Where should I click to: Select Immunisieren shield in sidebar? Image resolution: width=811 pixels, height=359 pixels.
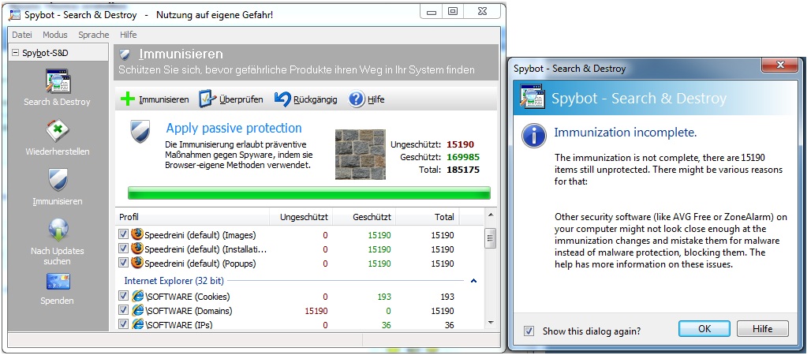tap(58, 181)
